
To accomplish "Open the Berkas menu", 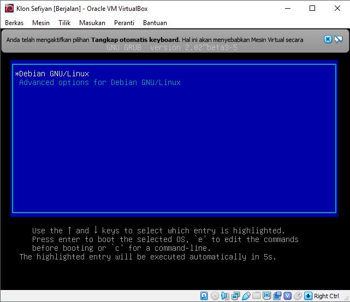I will pos(14,23).
